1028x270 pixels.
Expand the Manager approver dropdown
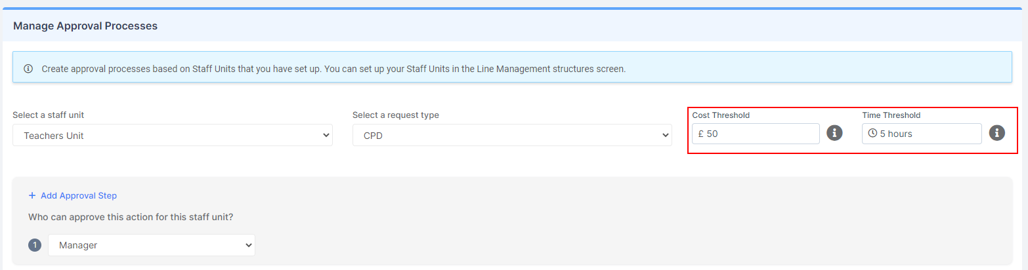coord(151,245)
